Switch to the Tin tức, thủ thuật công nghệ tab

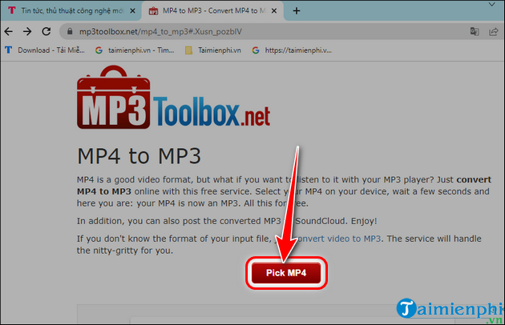(71, 11)
